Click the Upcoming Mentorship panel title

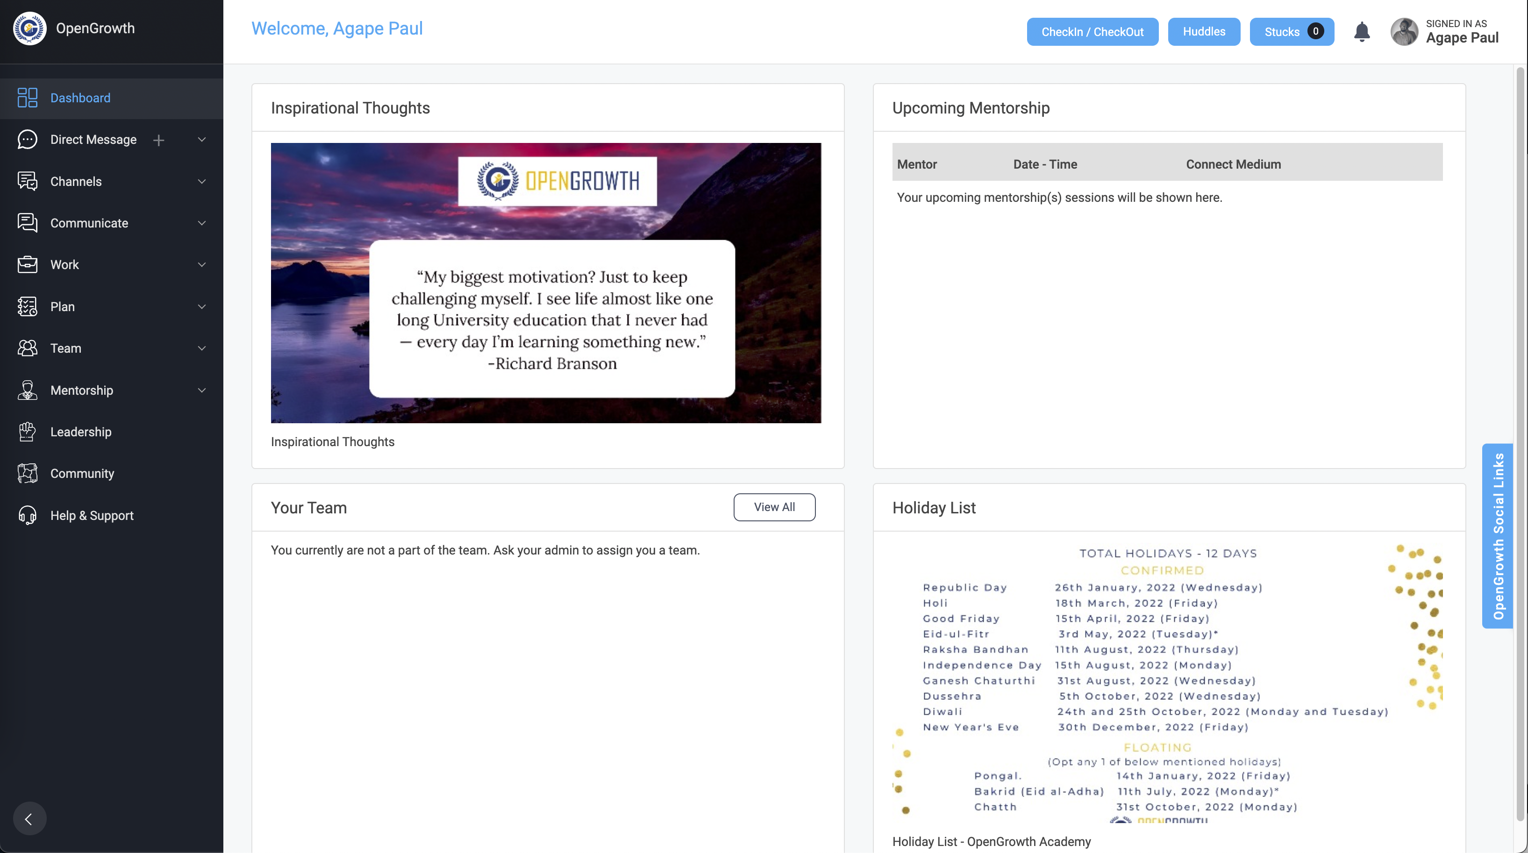[x=971, y=108]
